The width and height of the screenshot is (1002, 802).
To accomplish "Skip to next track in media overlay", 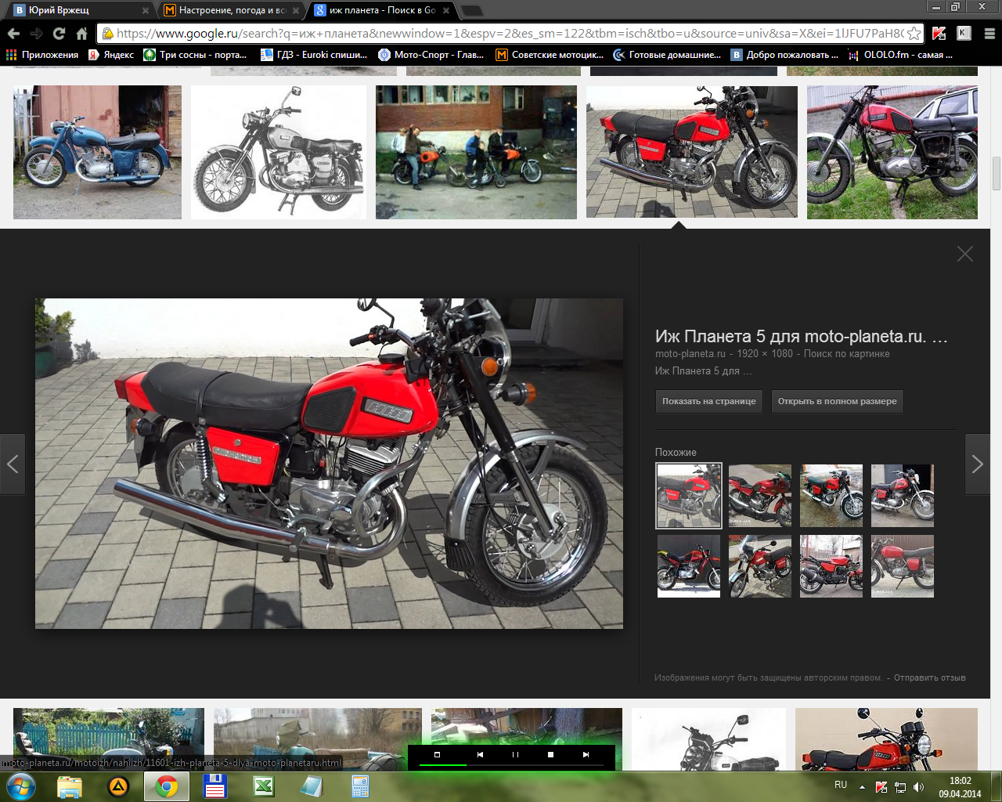I will [586, 755].
